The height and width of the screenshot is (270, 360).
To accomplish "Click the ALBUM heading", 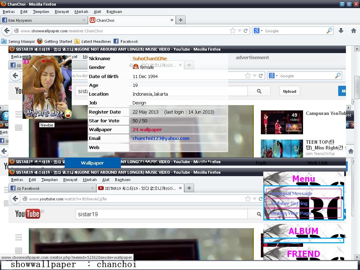I will coord(303,231).
